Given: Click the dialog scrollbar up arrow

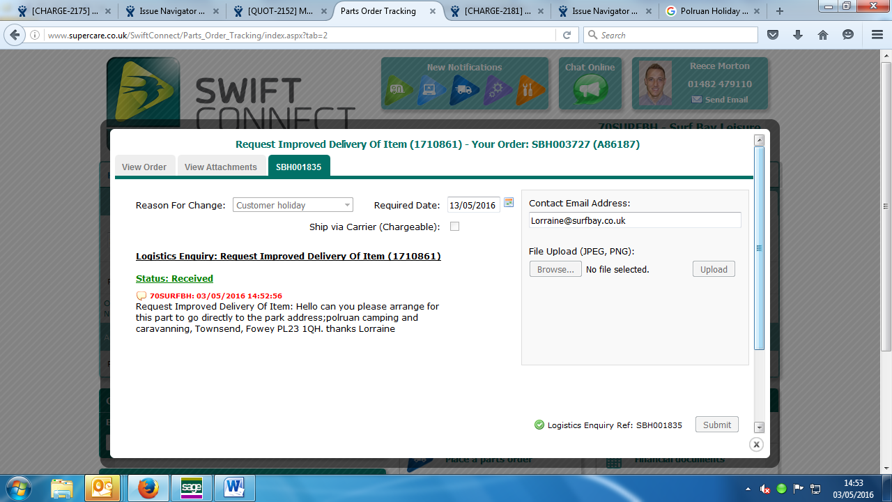Looking at the screenshot, I should (x=760, y=140).
